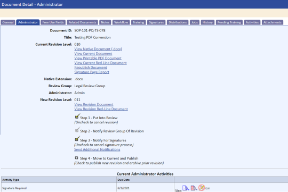Click View Revision Red-Line Document link

pyautogui.click(x=101, y=109)
